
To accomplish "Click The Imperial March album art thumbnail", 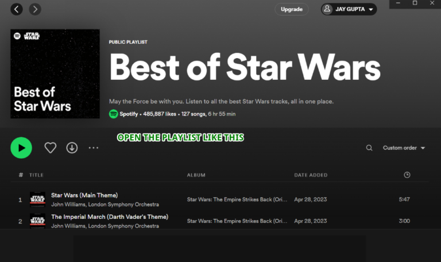I will pyautogui.click(x=38, y=221).
